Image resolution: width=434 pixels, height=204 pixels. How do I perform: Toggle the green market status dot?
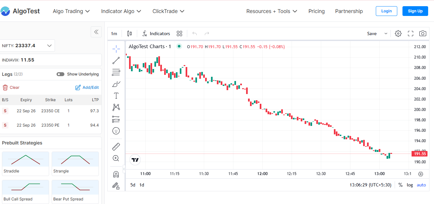click(179, 47)
